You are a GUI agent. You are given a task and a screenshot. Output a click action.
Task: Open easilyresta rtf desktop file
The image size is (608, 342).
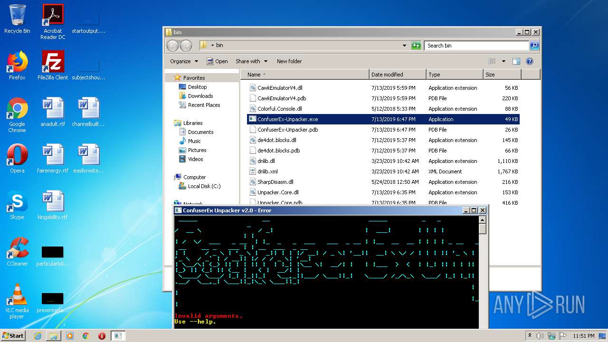coord(88,159)
